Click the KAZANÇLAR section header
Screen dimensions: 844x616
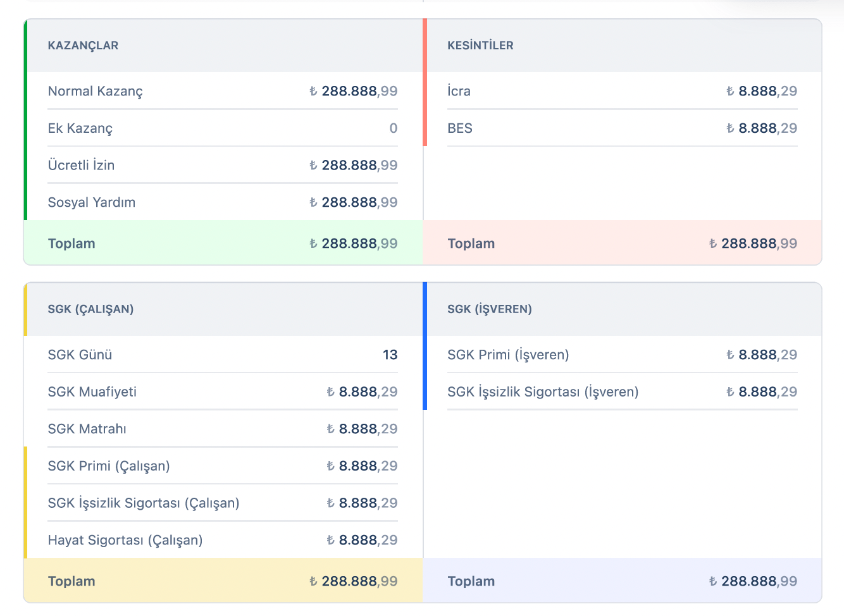[x=83, y=46]
